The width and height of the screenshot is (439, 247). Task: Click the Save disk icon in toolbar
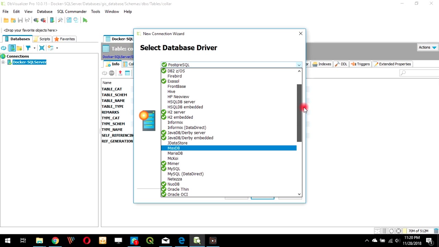20,20
